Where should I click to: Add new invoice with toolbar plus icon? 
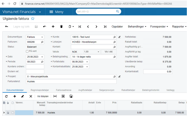[53, 27]
